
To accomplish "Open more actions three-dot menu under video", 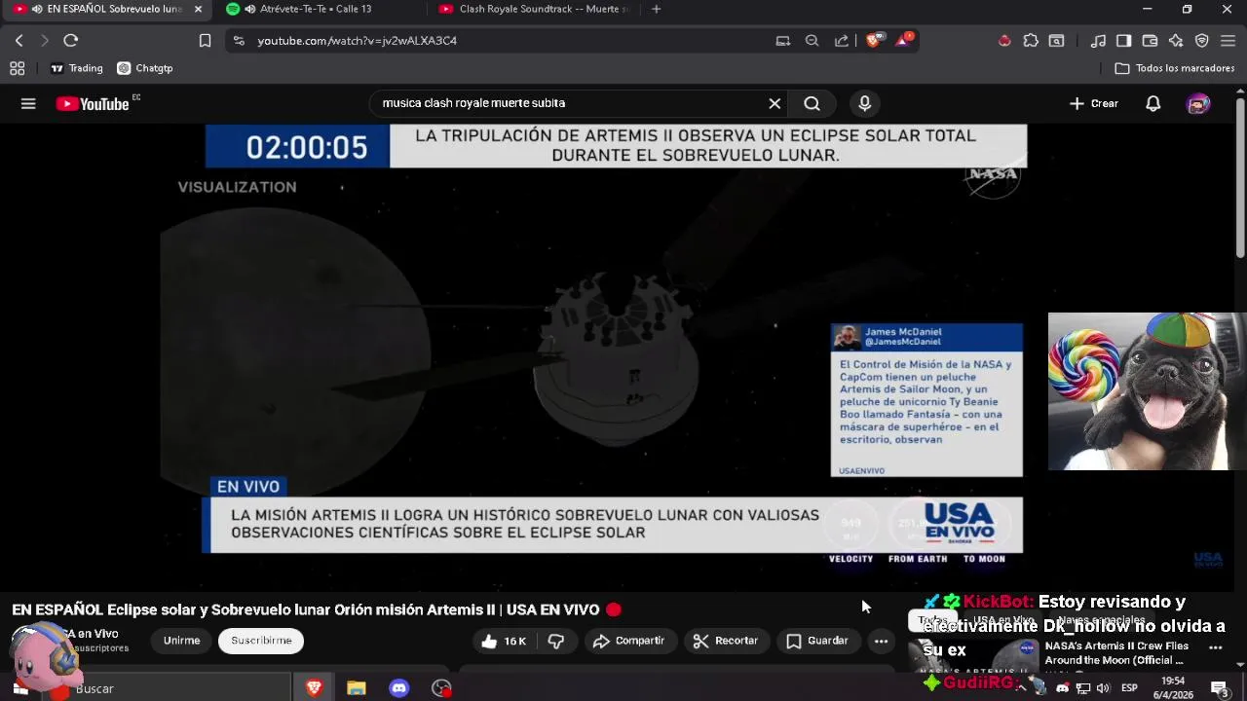I will pyautogui.click(x=881, y=641).
